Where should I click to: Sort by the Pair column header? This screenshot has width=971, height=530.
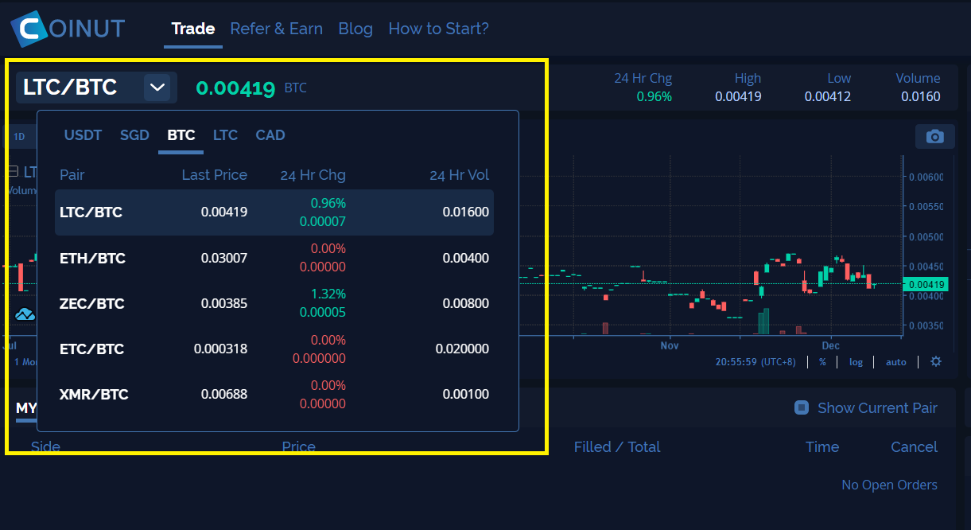[72, 175]
